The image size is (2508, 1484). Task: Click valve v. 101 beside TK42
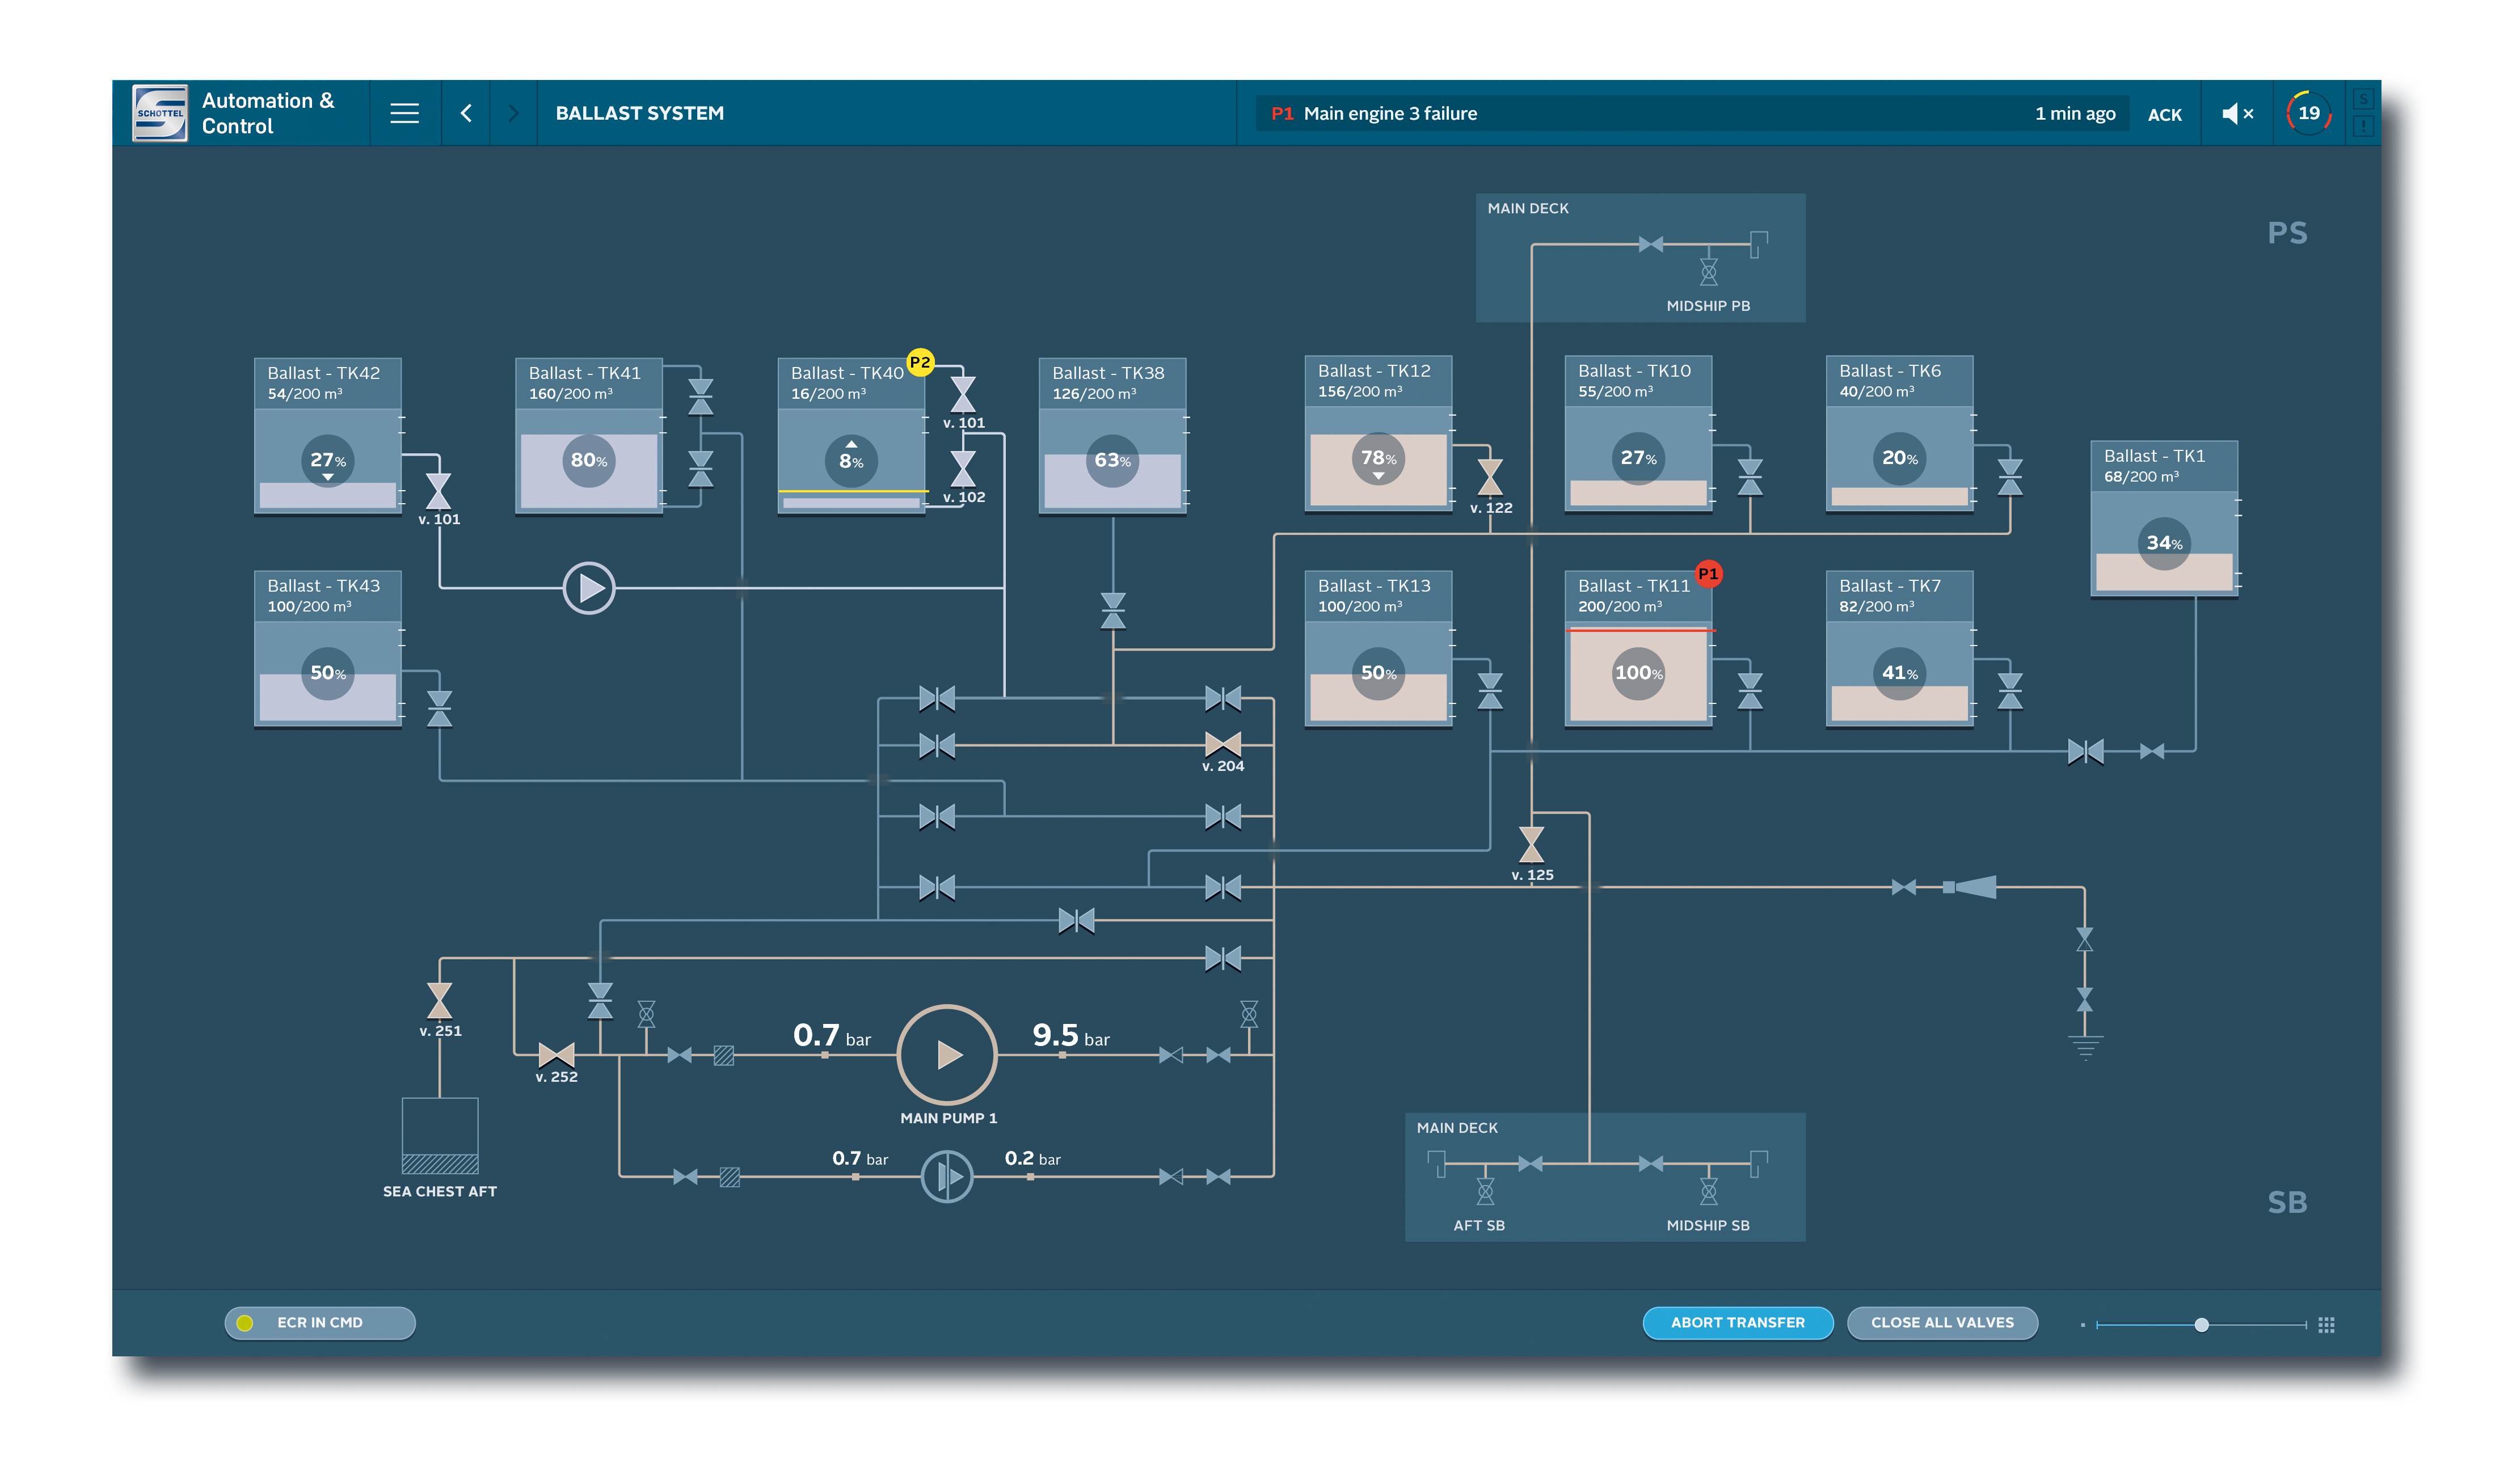[x=438, y=491]
